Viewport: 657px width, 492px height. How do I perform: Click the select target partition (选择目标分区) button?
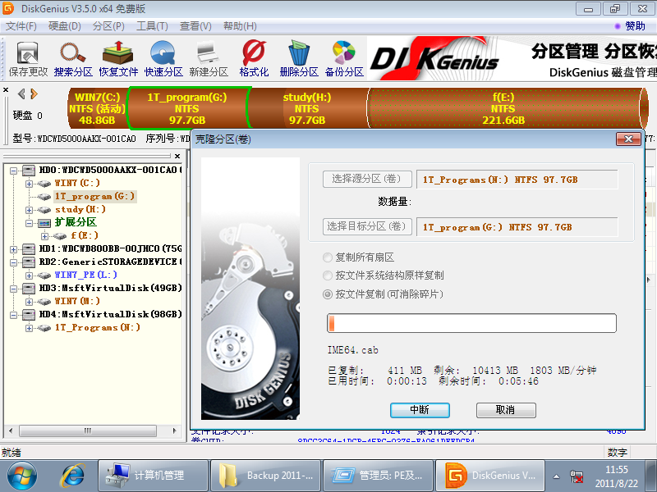pyautogui.click(x=367, y=227)
